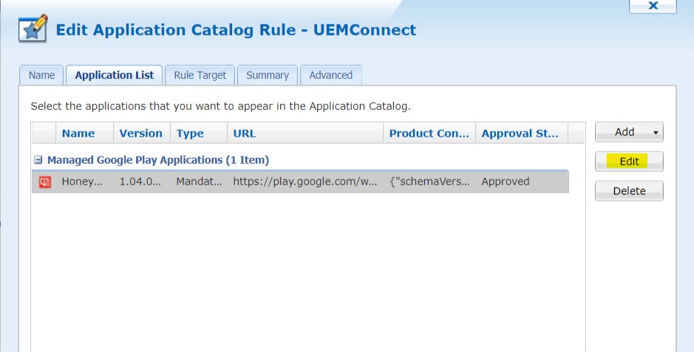Sort by the Version column header
Image resolution: width=694 pixels, height=352 pixels.
click(142, 134)
